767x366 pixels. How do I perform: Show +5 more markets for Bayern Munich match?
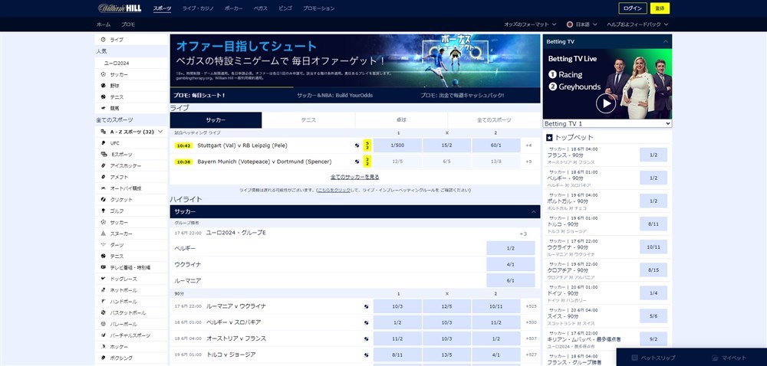[x=528, y=162]
